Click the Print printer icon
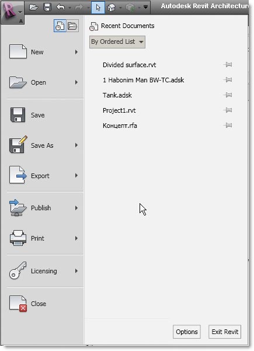Viewport: 254px width, 351px height. pos(18,238)
